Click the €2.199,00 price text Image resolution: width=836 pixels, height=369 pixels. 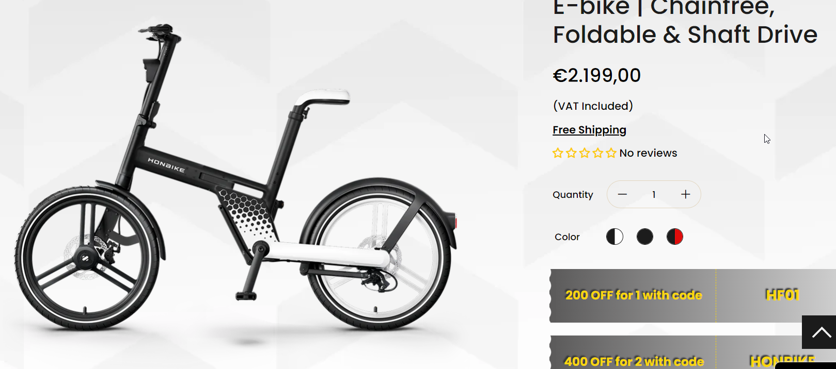[x=596, y=76]
